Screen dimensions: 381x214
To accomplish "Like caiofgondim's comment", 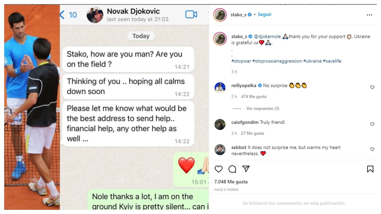I will click(372, 124).
